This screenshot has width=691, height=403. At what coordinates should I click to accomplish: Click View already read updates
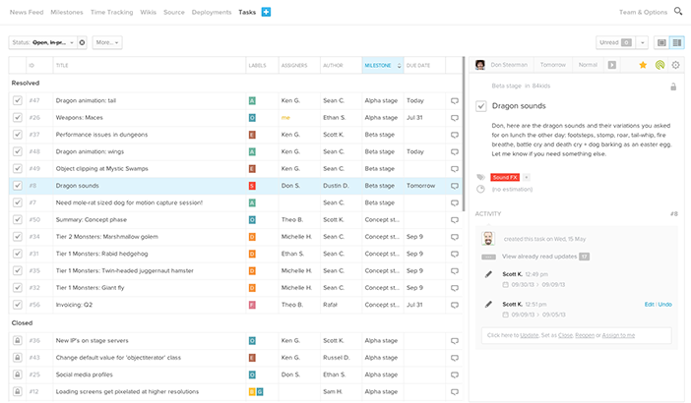click(x=539, y=256)
